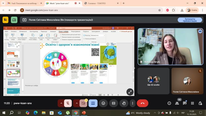Open the activities shapes icon

click(x=192, y=103)
